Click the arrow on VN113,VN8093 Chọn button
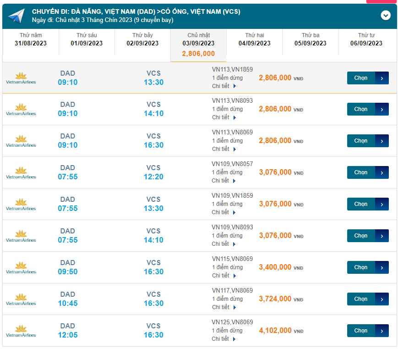This screenshot has height=349, width=398. [x=382, y=109]
